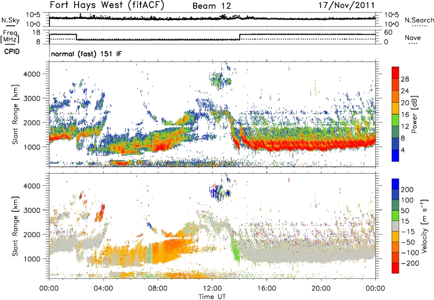Click the '200' velocity colorbar tick
Viewport: 434px width, 300px height.
tap(407, 190)
